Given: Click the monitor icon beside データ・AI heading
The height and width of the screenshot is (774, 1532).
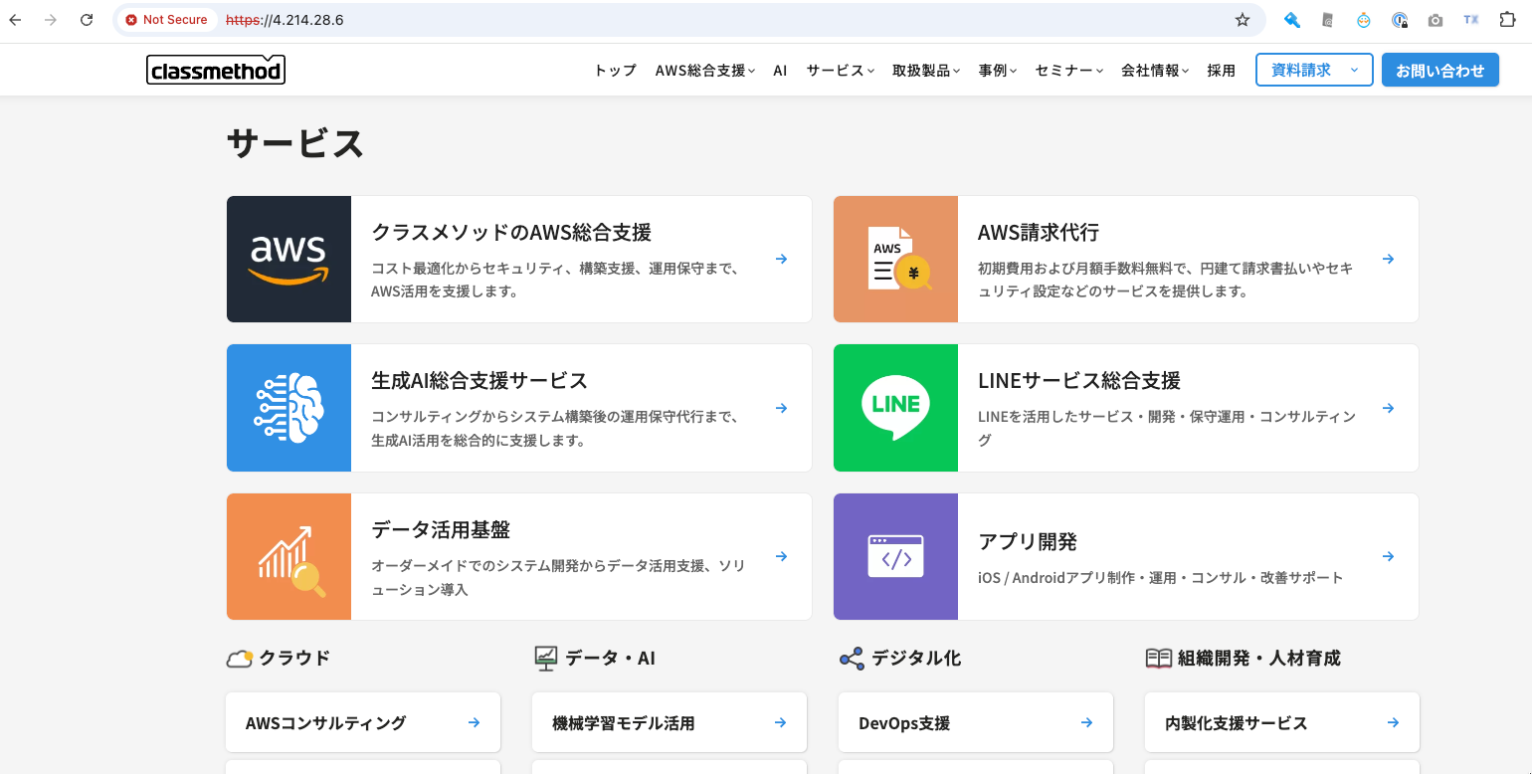Looking at the screenshot, I should [545, 658].
